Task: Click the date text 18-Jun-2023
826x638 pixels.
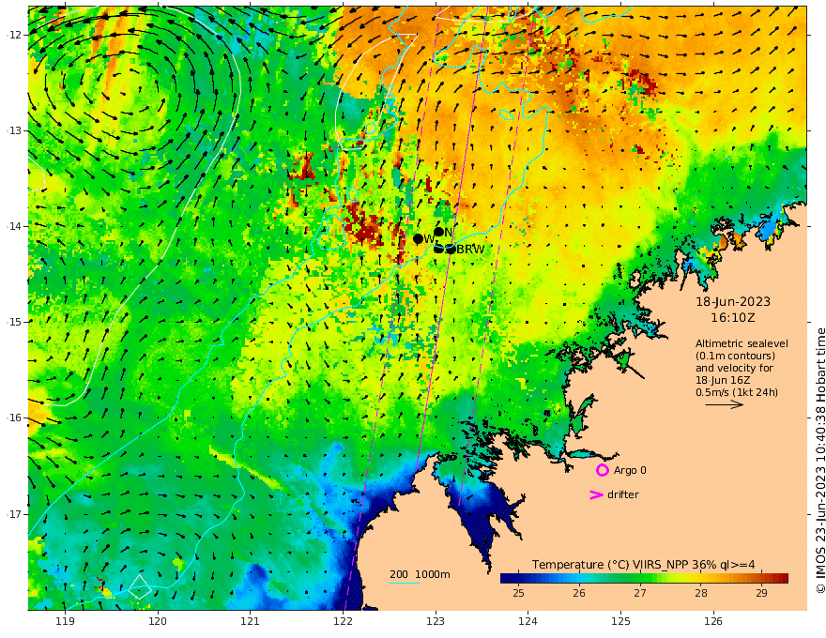Action: click(x=733, y=301)
